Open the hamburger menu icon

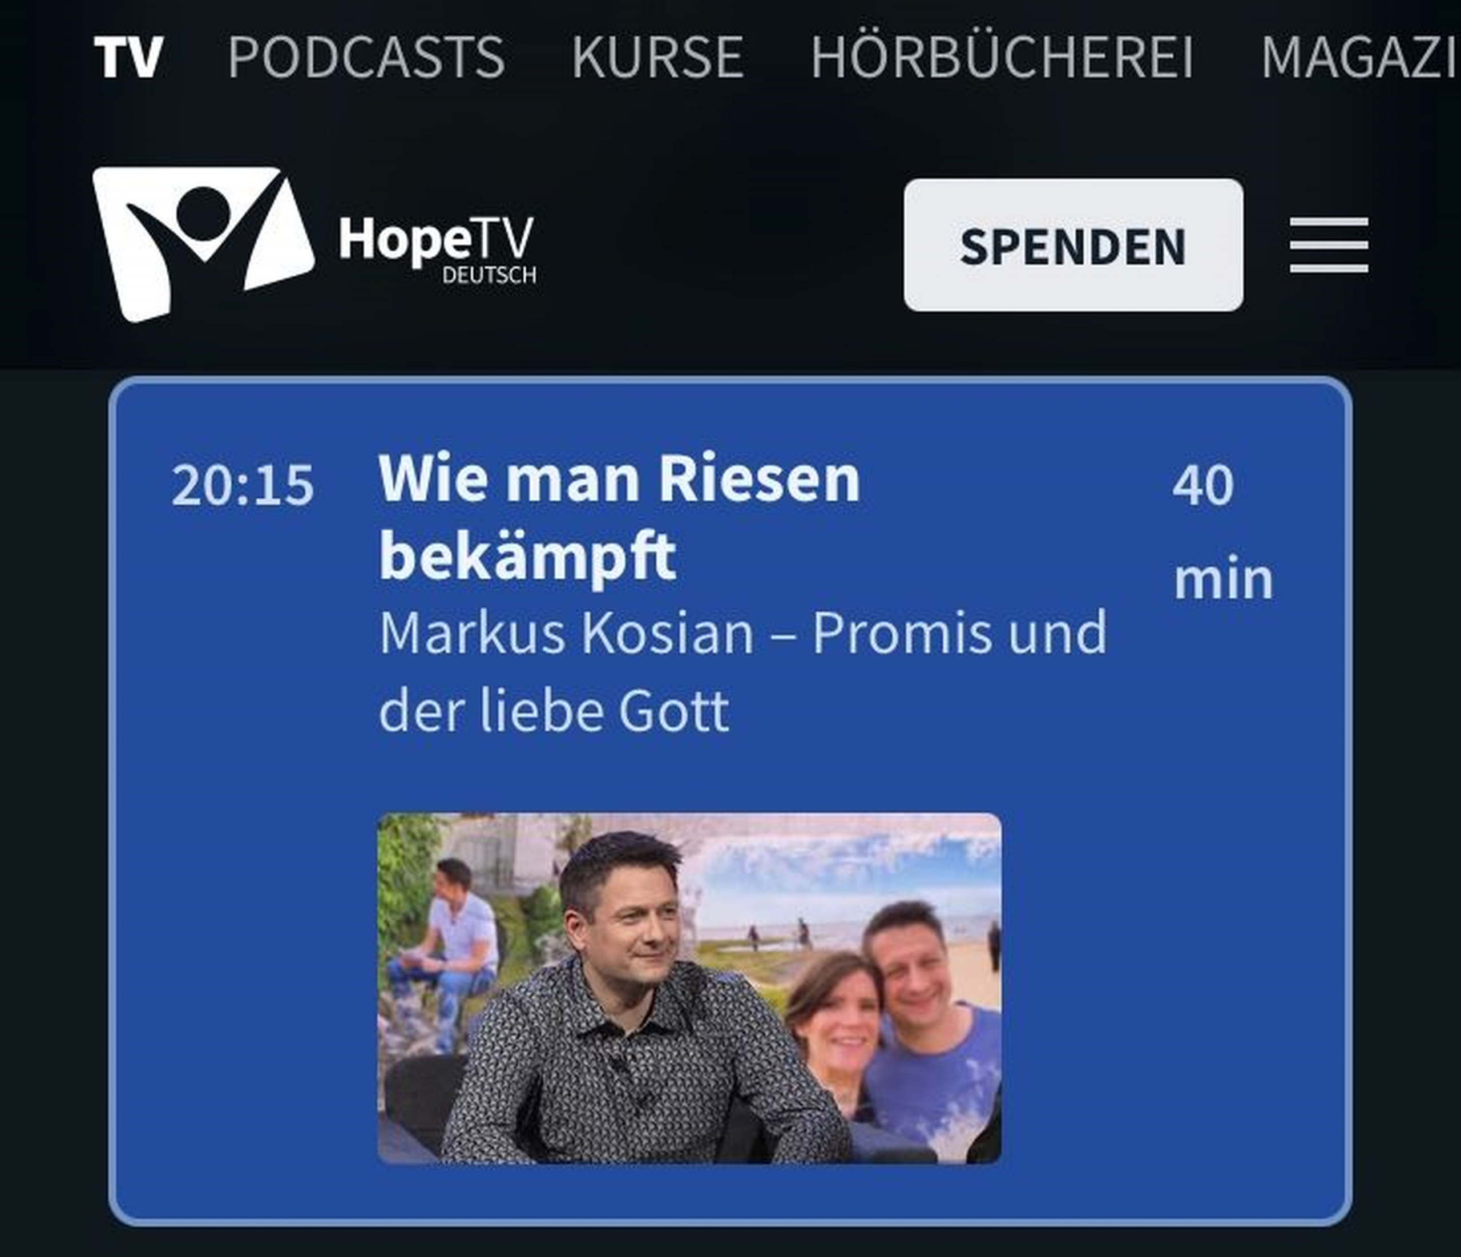[x=1329, y=245]
